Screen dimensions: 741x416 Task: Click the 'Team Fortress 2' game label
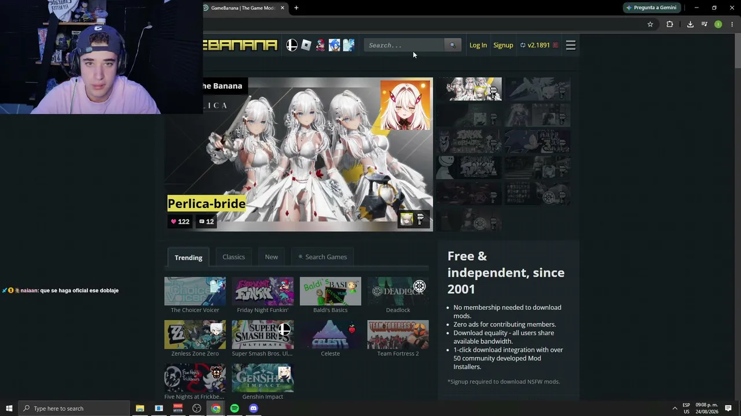tap(398, 354)
